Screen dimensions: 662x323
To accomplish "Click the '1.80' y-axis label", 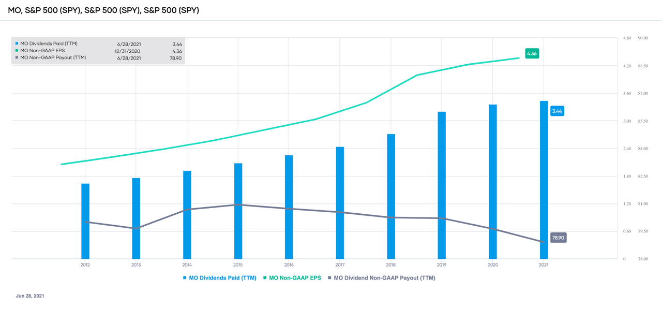I will tap(627, 177).
